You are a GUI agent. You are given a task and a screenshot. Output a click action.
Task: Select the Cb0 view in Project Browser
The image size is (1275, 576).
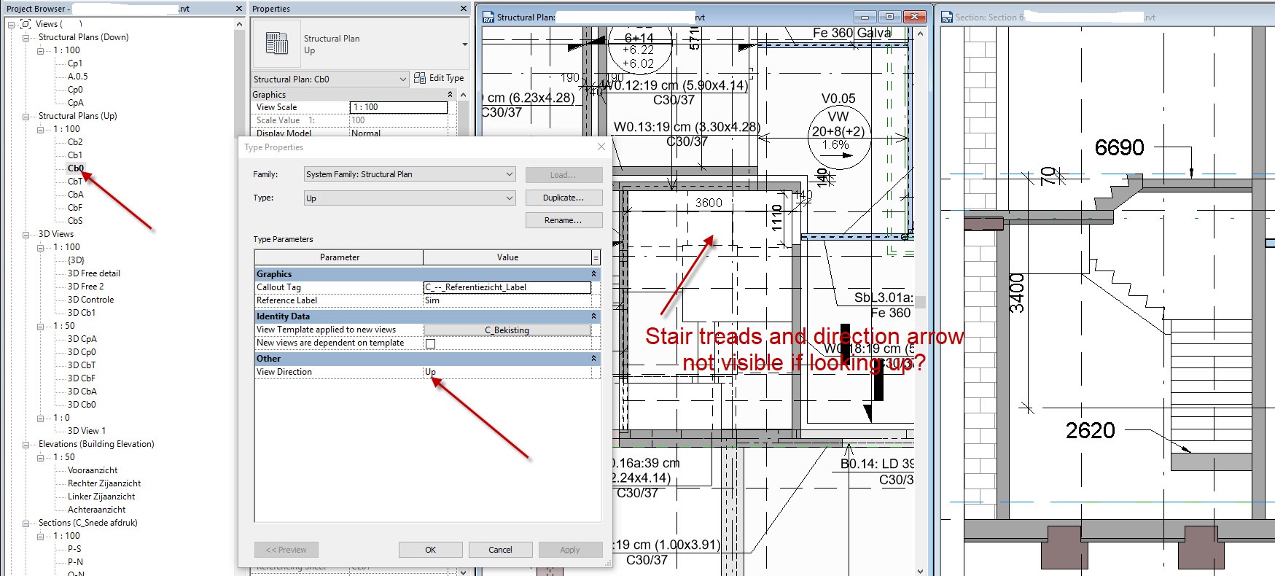(x=76, y=168)
